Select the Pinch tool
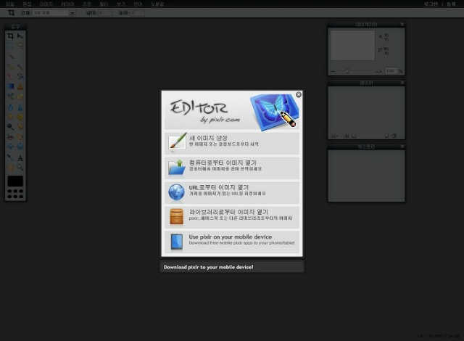This screenshot has height=341, width=464. [20, 147]
